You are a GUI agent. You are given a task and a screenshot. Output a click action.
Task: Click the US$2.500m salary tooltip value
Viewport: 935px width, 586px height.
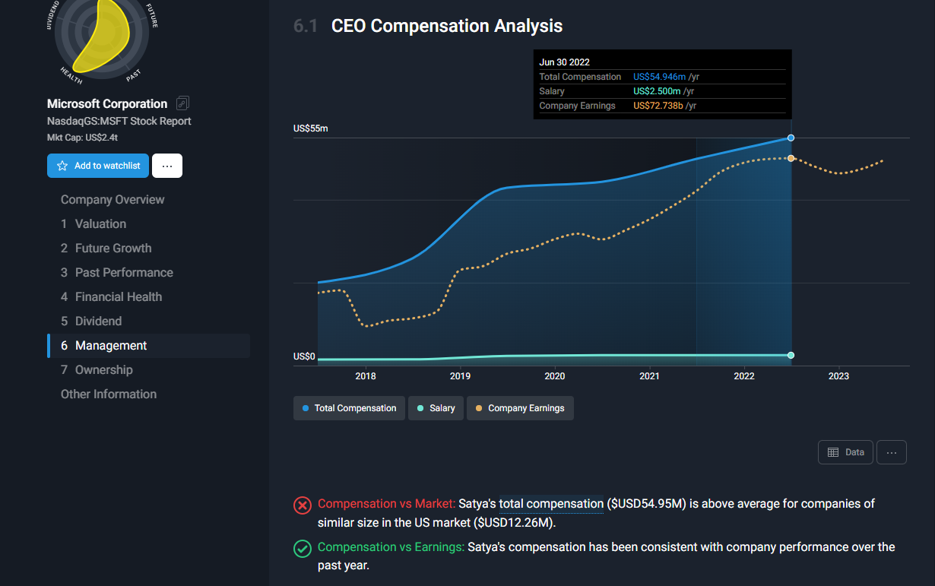(x=657, y=91)
